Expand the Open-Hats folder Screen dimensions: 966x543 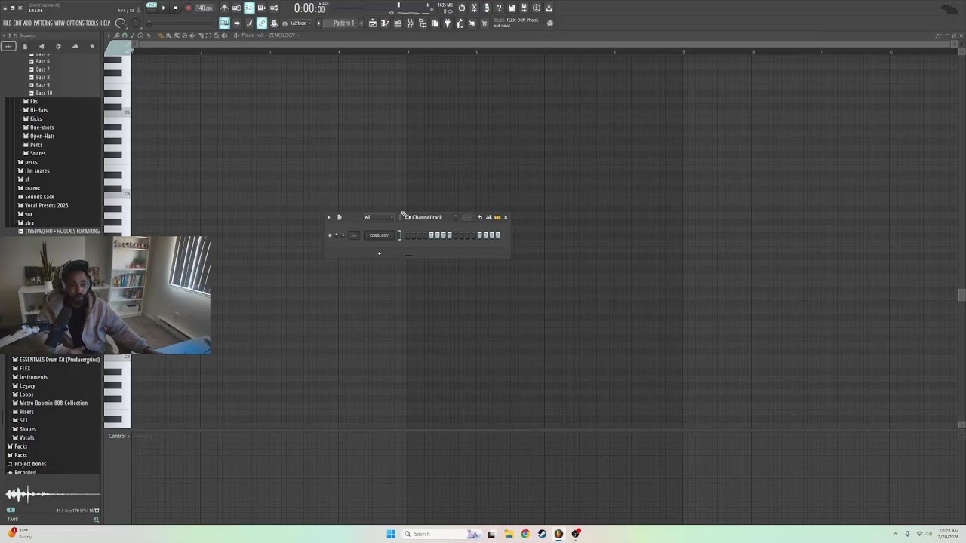pos(42,137)
